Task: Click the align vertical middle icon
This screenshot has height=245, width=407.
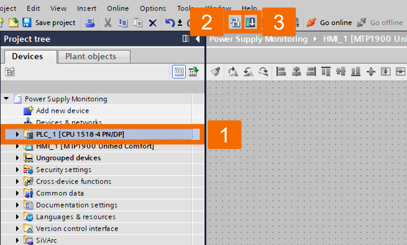Action: point(341,72)
